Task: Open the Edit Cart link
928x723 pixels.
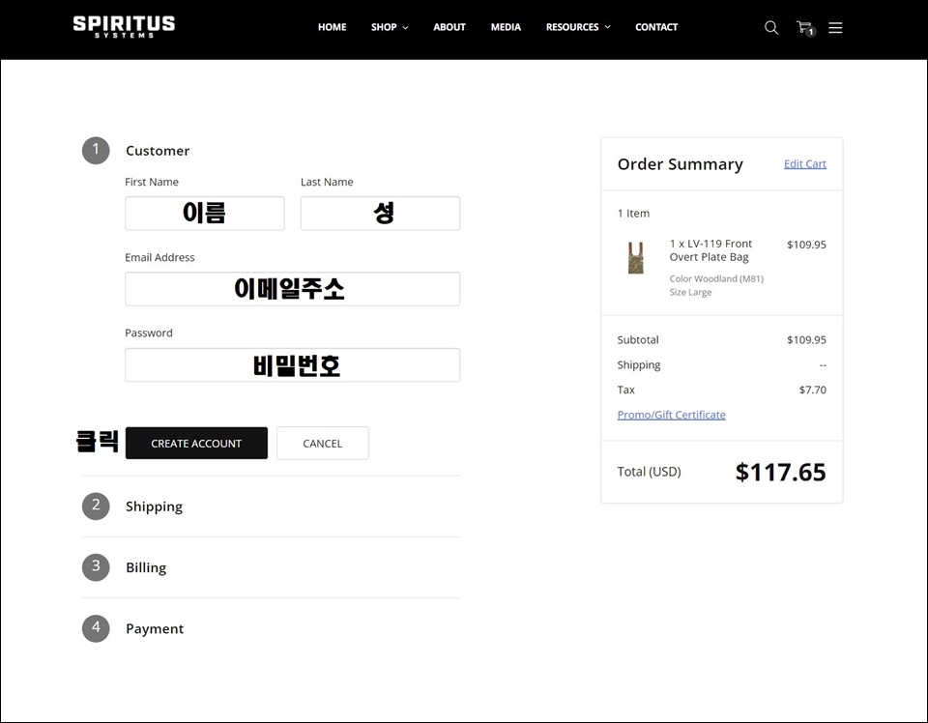Action: coord(805,164)
